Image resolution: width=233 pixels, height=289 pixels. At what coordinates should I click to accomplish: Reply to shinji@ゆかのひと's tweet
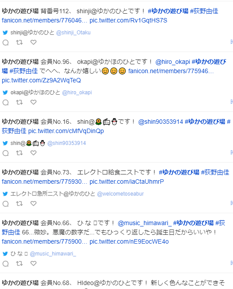pyautogui.click(x=6, y=43)
